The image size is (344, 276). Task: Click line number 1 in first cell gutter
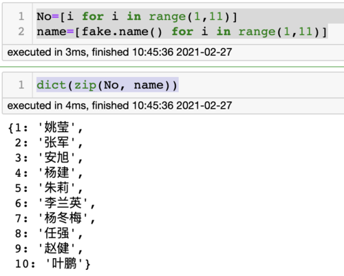tap(21, 17)
